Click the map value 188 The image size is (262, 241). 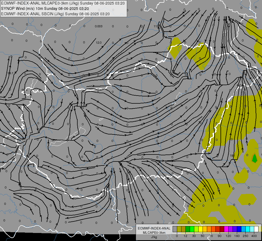point(232,156)
